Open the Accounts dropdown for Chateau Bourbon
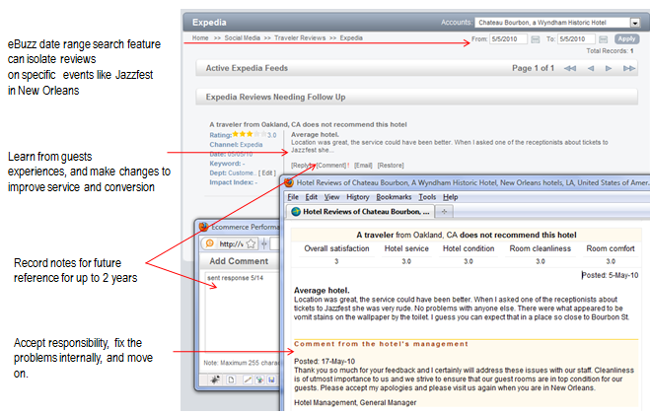 634,23
